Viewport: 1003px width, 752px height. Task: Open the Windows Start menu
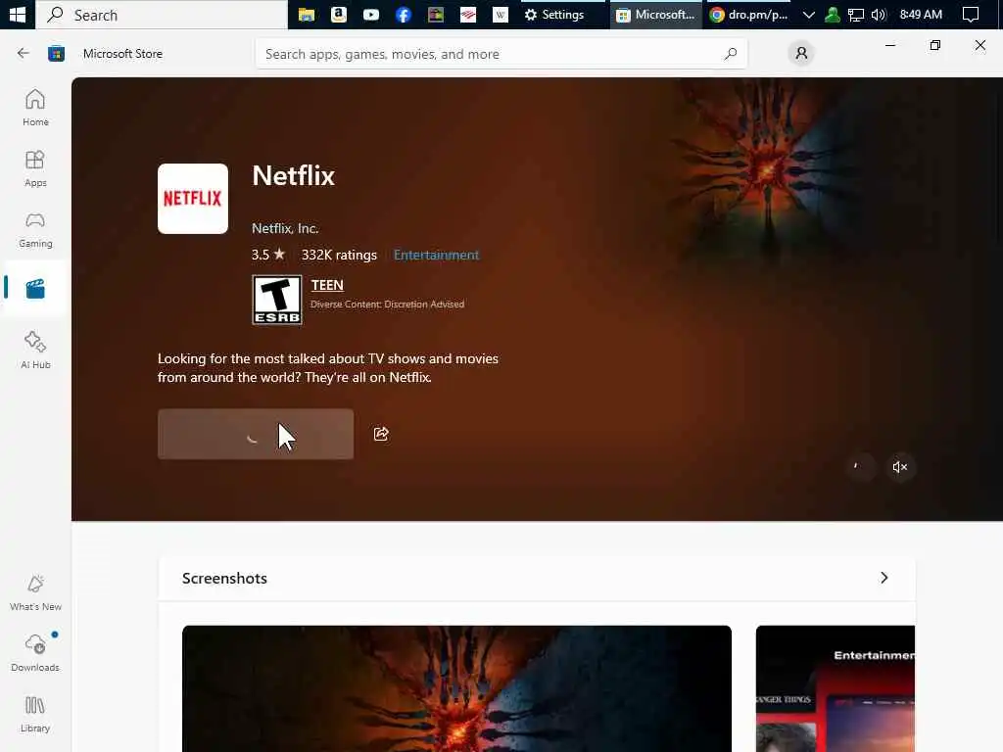tap(18, 14)
